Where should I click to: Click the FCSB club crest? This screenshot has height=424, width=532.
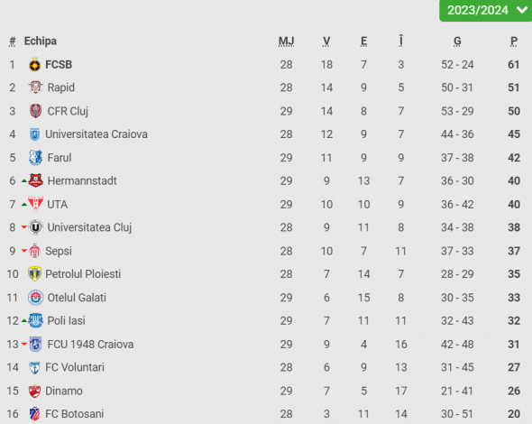coord(34,64)
